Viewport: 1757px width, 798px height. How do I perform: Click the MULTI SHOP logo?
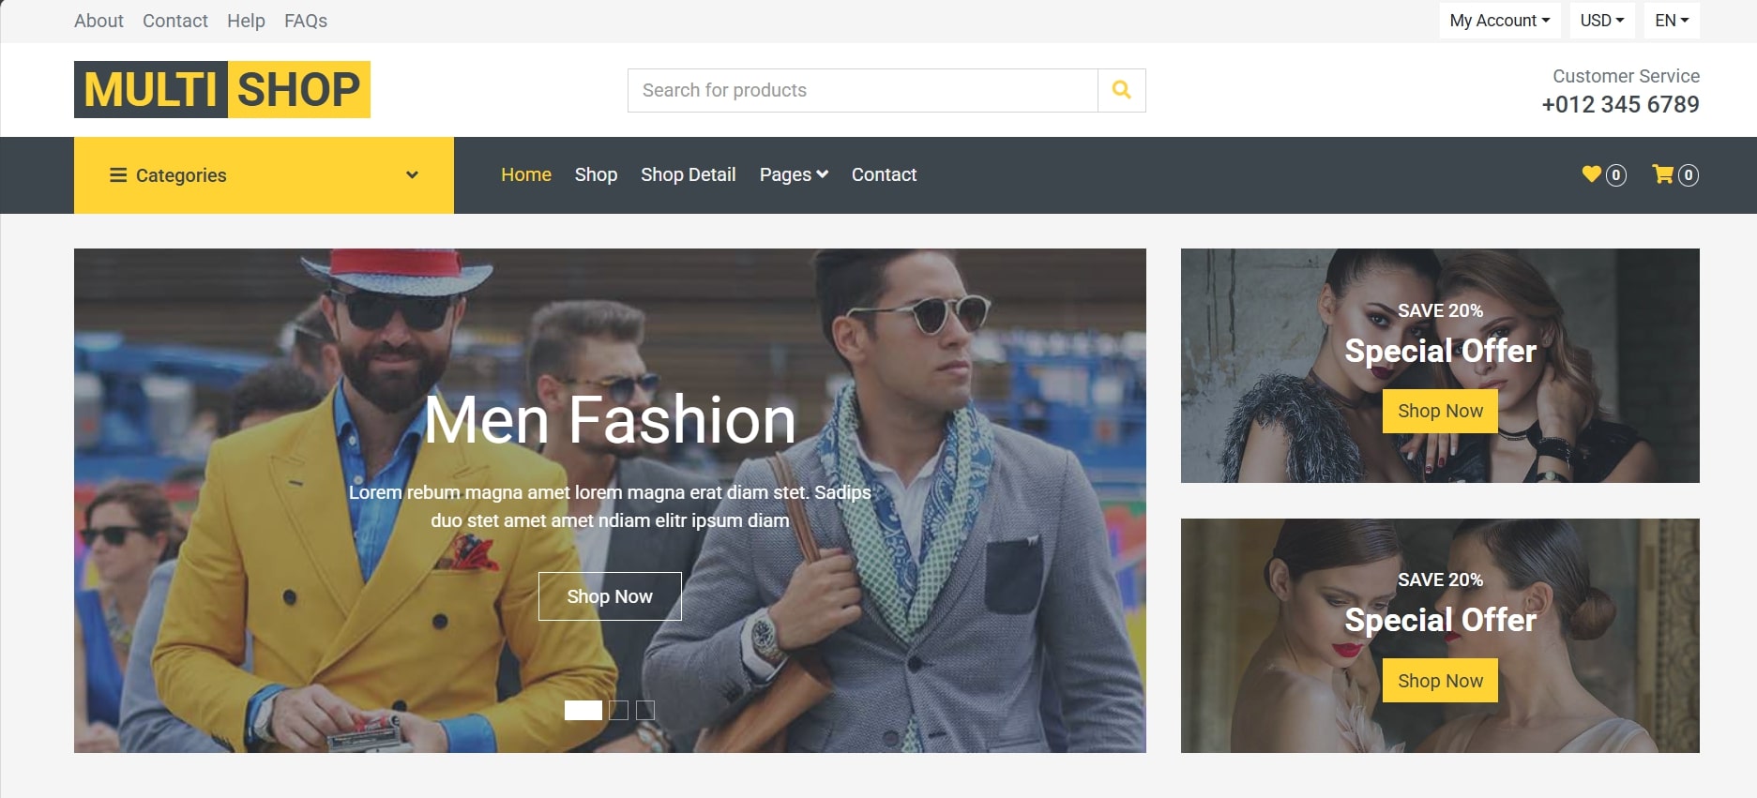(222, 90)
